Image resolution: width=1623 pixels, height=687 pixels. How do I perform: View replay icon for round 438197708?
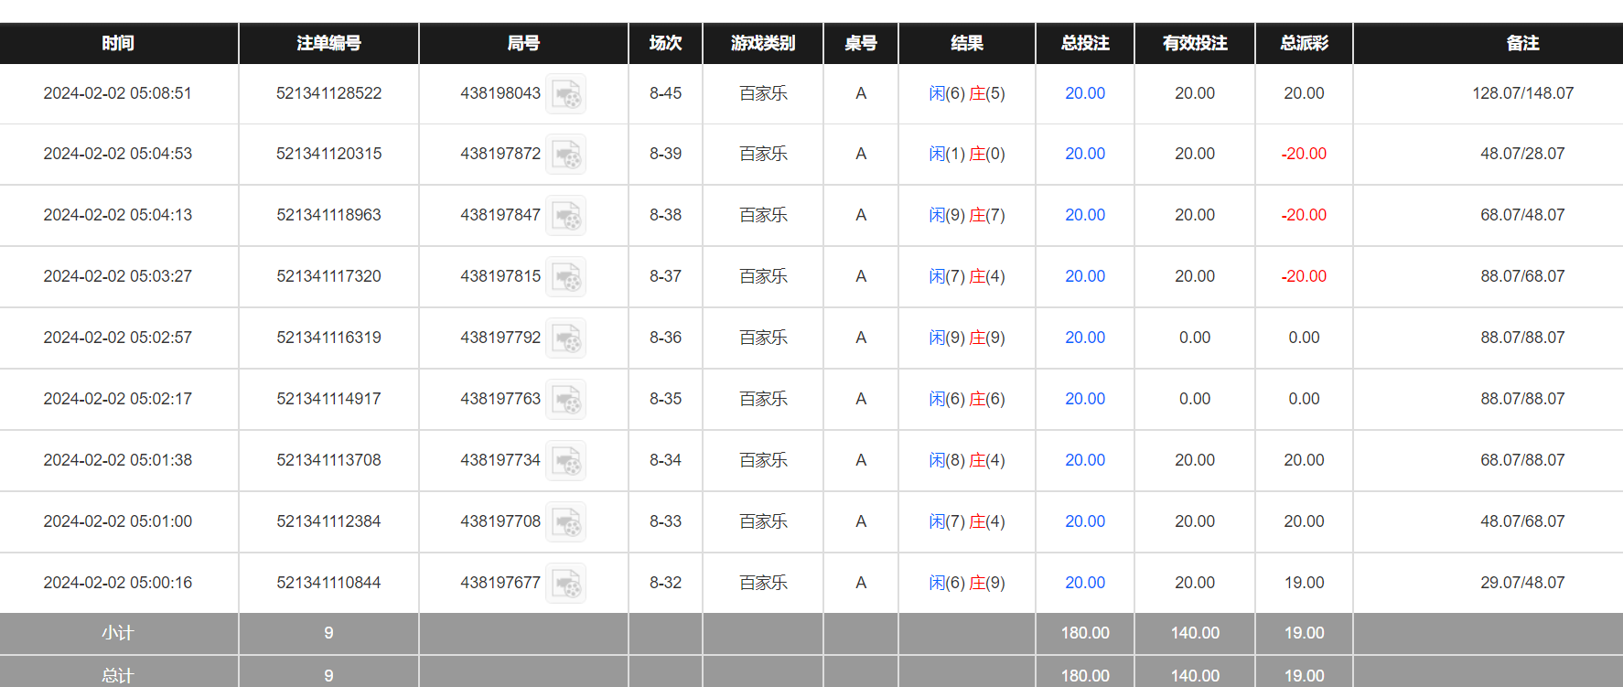566,522
